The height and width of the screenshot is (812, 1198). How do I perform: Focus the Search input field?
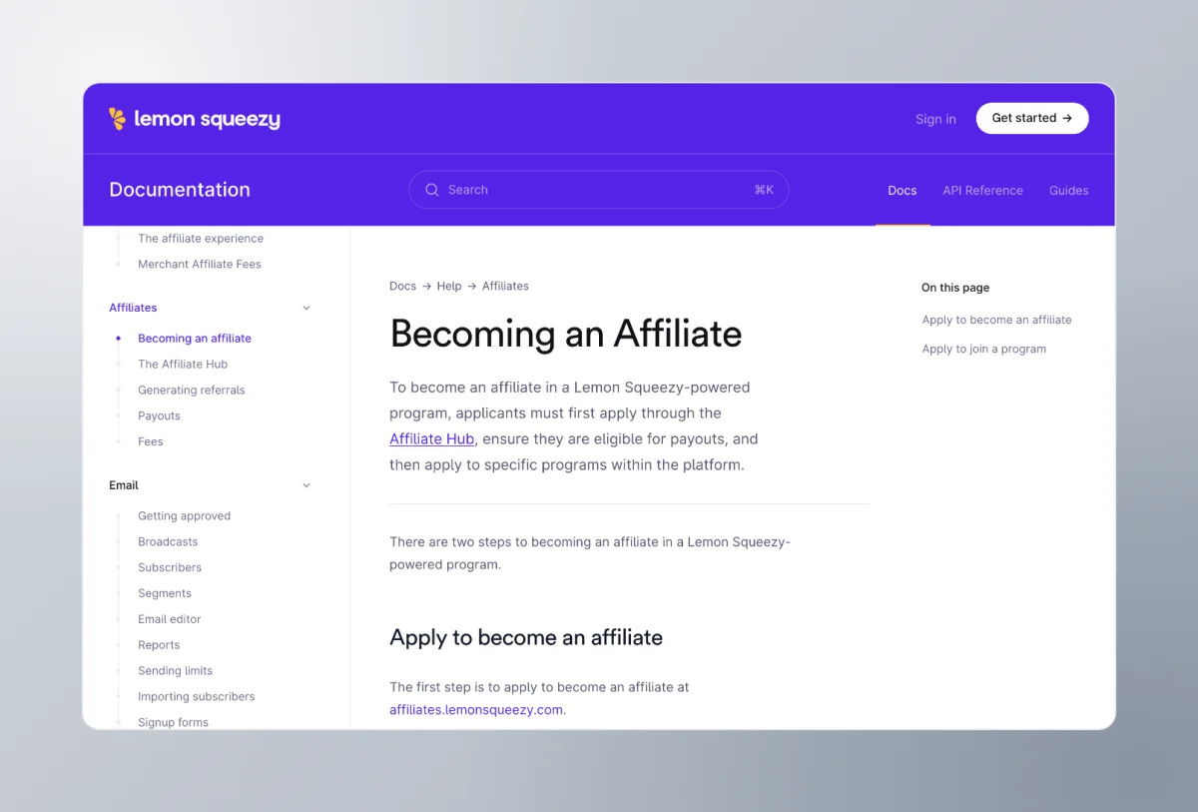coord(599,190)
